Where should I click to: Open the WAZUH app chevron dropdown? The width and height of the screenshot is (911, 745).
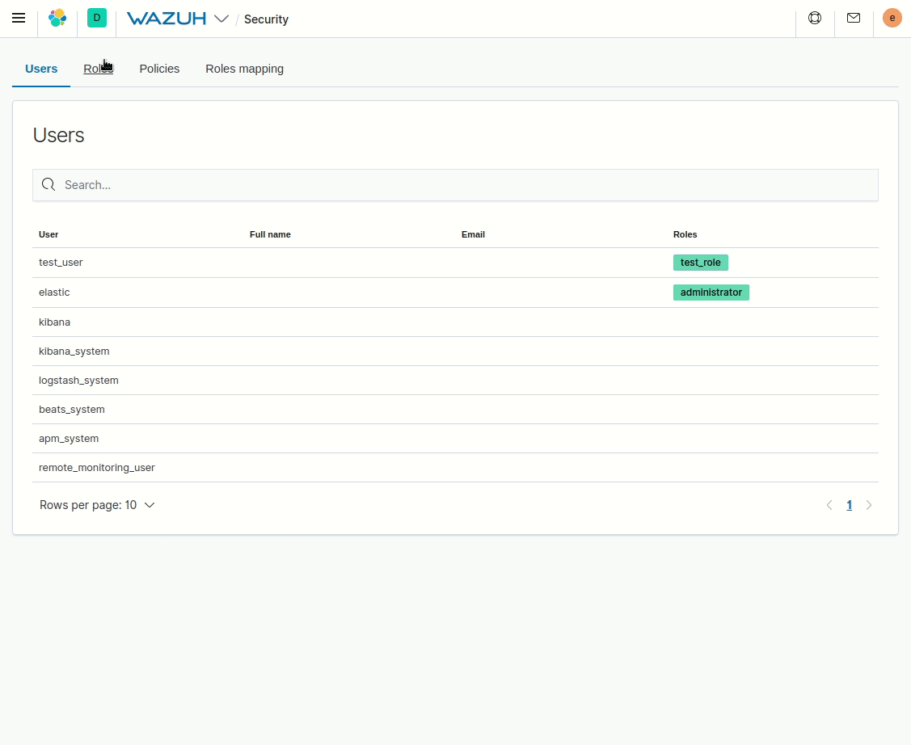click(222, 18)
